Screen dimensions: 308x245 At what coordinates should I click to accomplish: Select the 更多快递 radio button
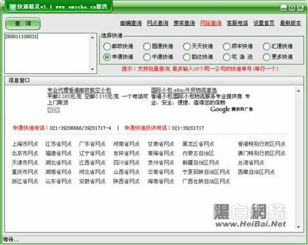(267, 57)
